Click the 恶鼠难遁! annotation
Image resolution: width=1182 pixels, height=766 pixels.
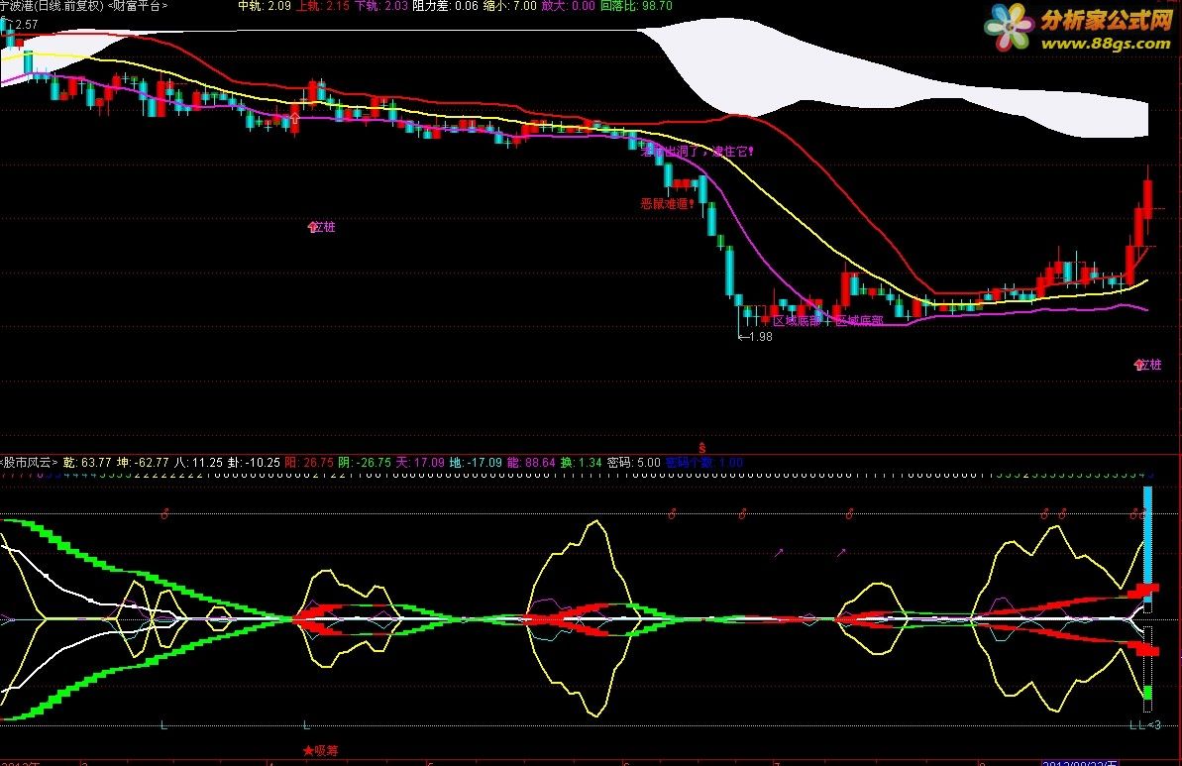(667, 203)
